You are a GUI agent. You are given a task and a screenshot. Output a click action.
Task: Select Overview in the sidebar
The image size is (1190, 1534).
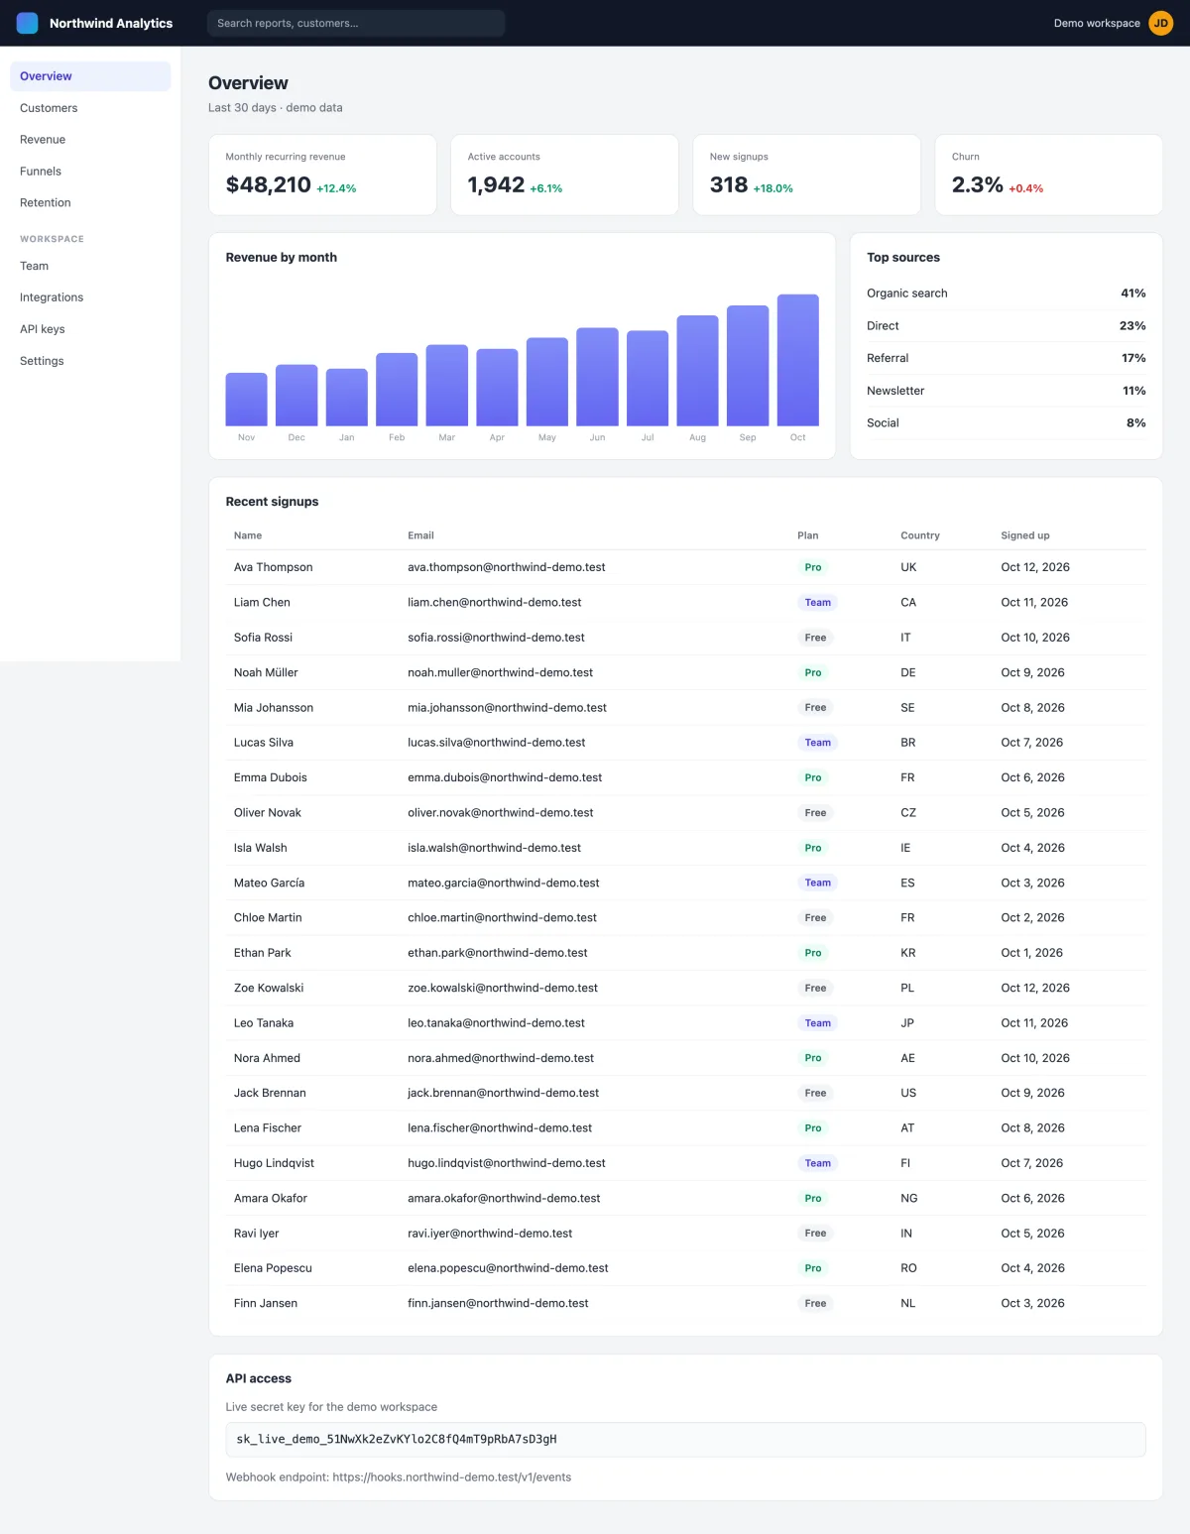pyautogui.click(x=90, y=76)
